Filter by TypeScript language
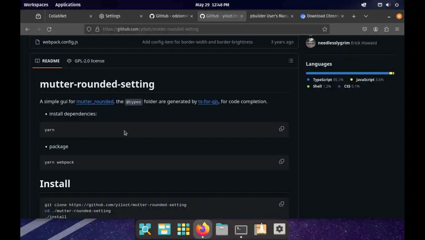 (325, 80)
